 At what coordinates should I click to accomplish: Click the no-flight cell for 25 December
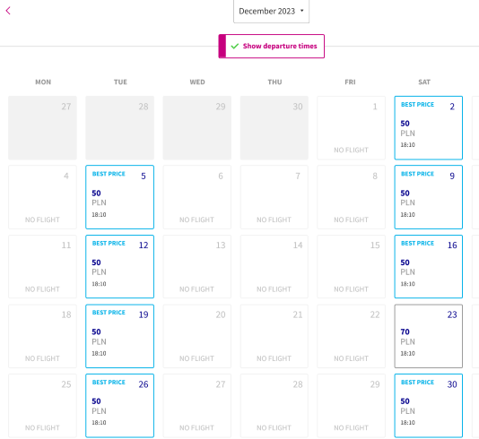pos(42,406)
